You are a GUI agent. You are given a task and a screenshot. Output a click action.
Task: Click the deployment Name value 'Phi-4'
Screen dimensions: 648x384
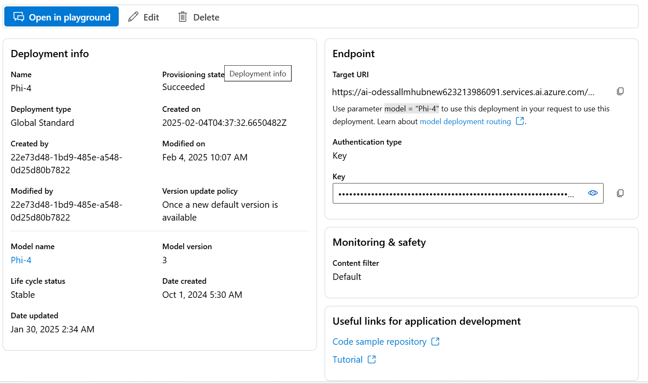[21, 88]
